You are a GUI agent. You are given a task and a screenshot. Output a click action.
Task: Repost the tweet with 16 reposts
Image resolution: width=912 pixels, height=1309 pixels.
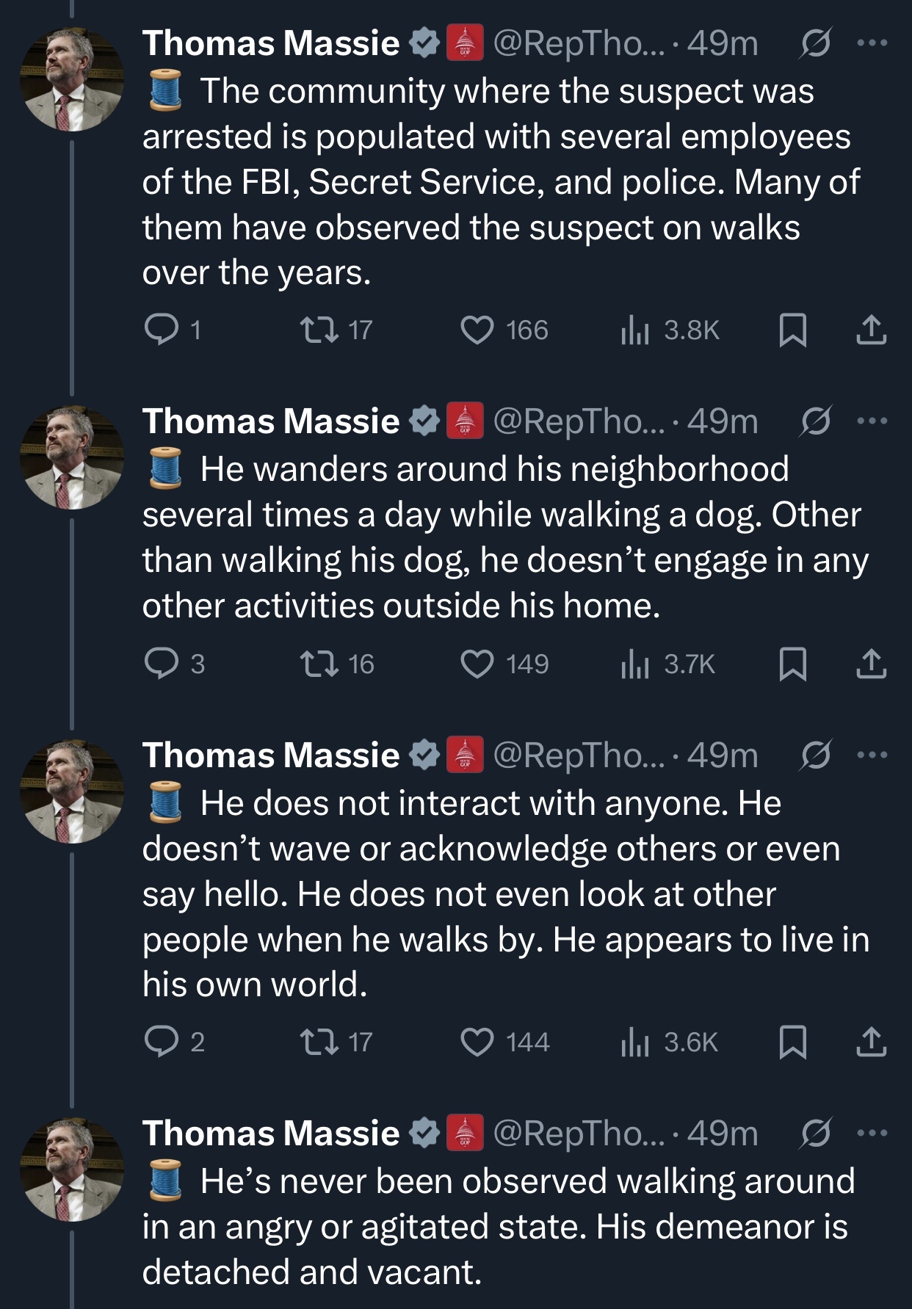pyautogui.click(x=319, y=664)
